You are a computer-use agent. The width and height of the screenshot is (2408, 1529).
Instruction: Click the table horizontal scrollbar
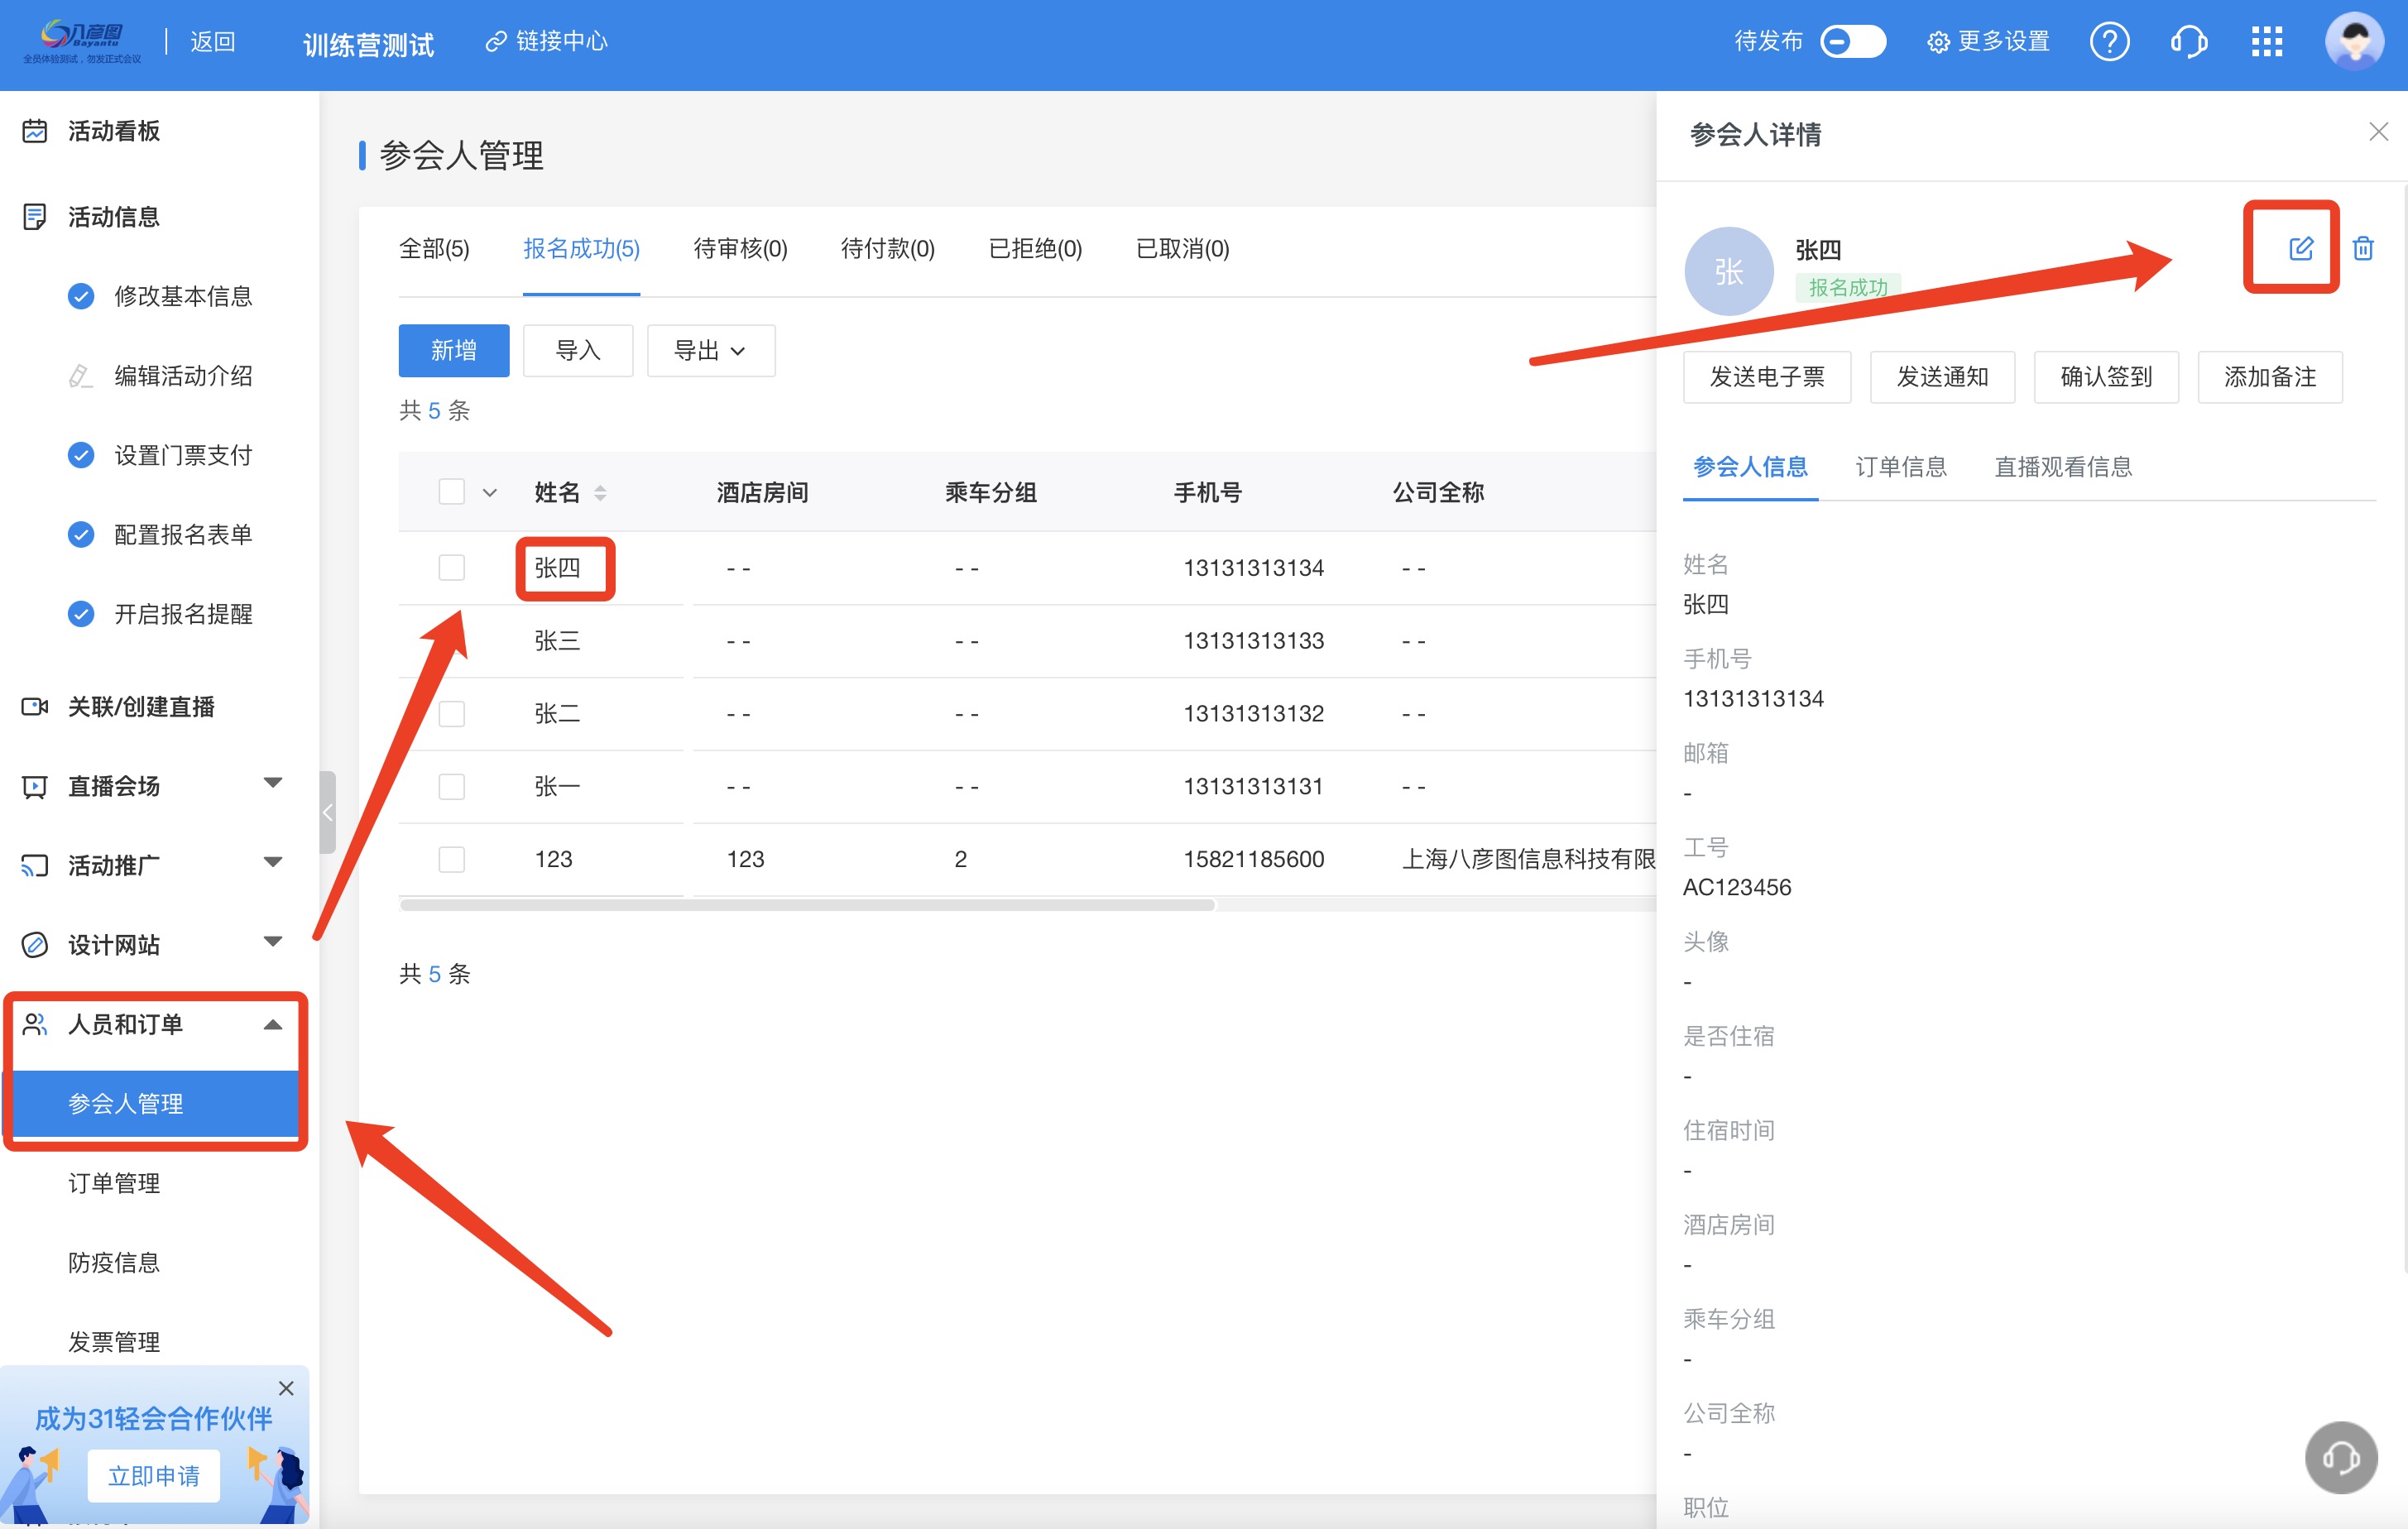[x=808, y=905]
